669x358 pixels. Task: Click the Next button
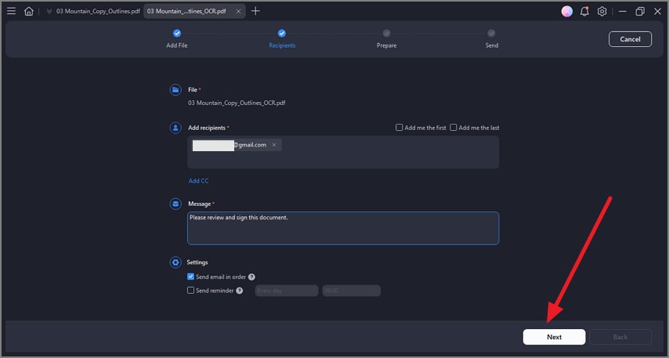click(554, 337)
